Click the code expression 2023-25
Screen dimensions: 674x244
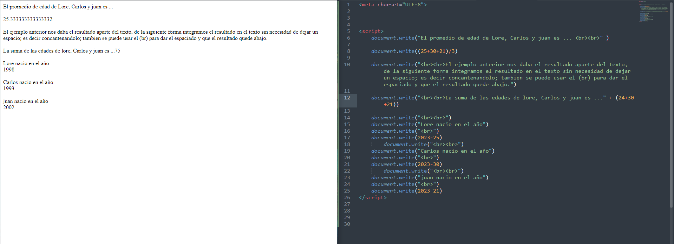[428, 138]
